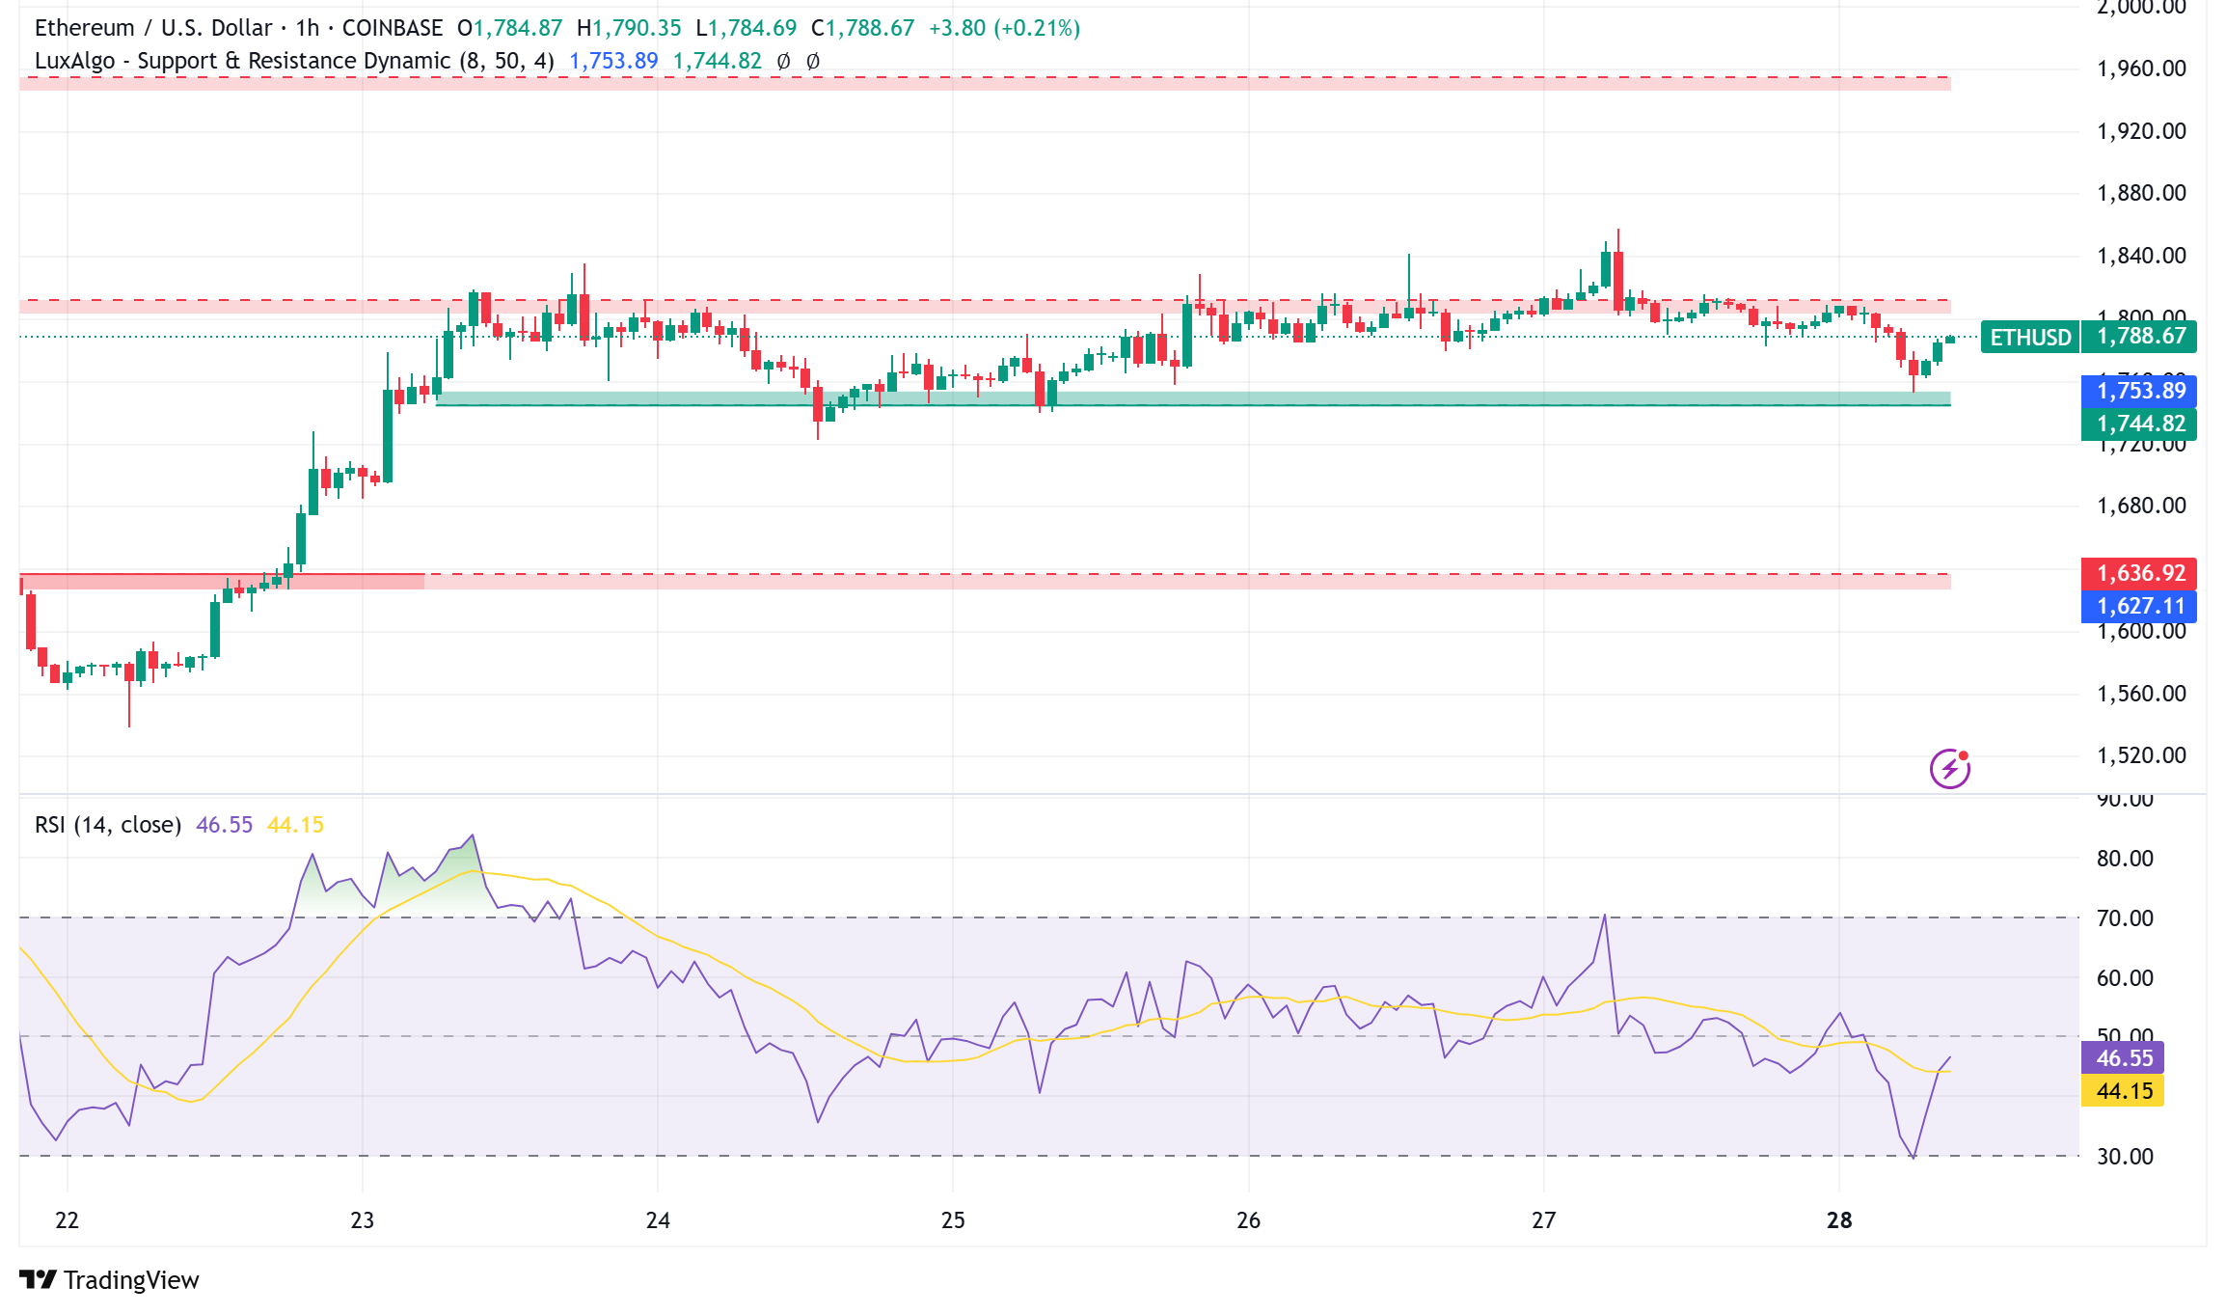Click the blue 1,753.89 price label

[2139, 391]
